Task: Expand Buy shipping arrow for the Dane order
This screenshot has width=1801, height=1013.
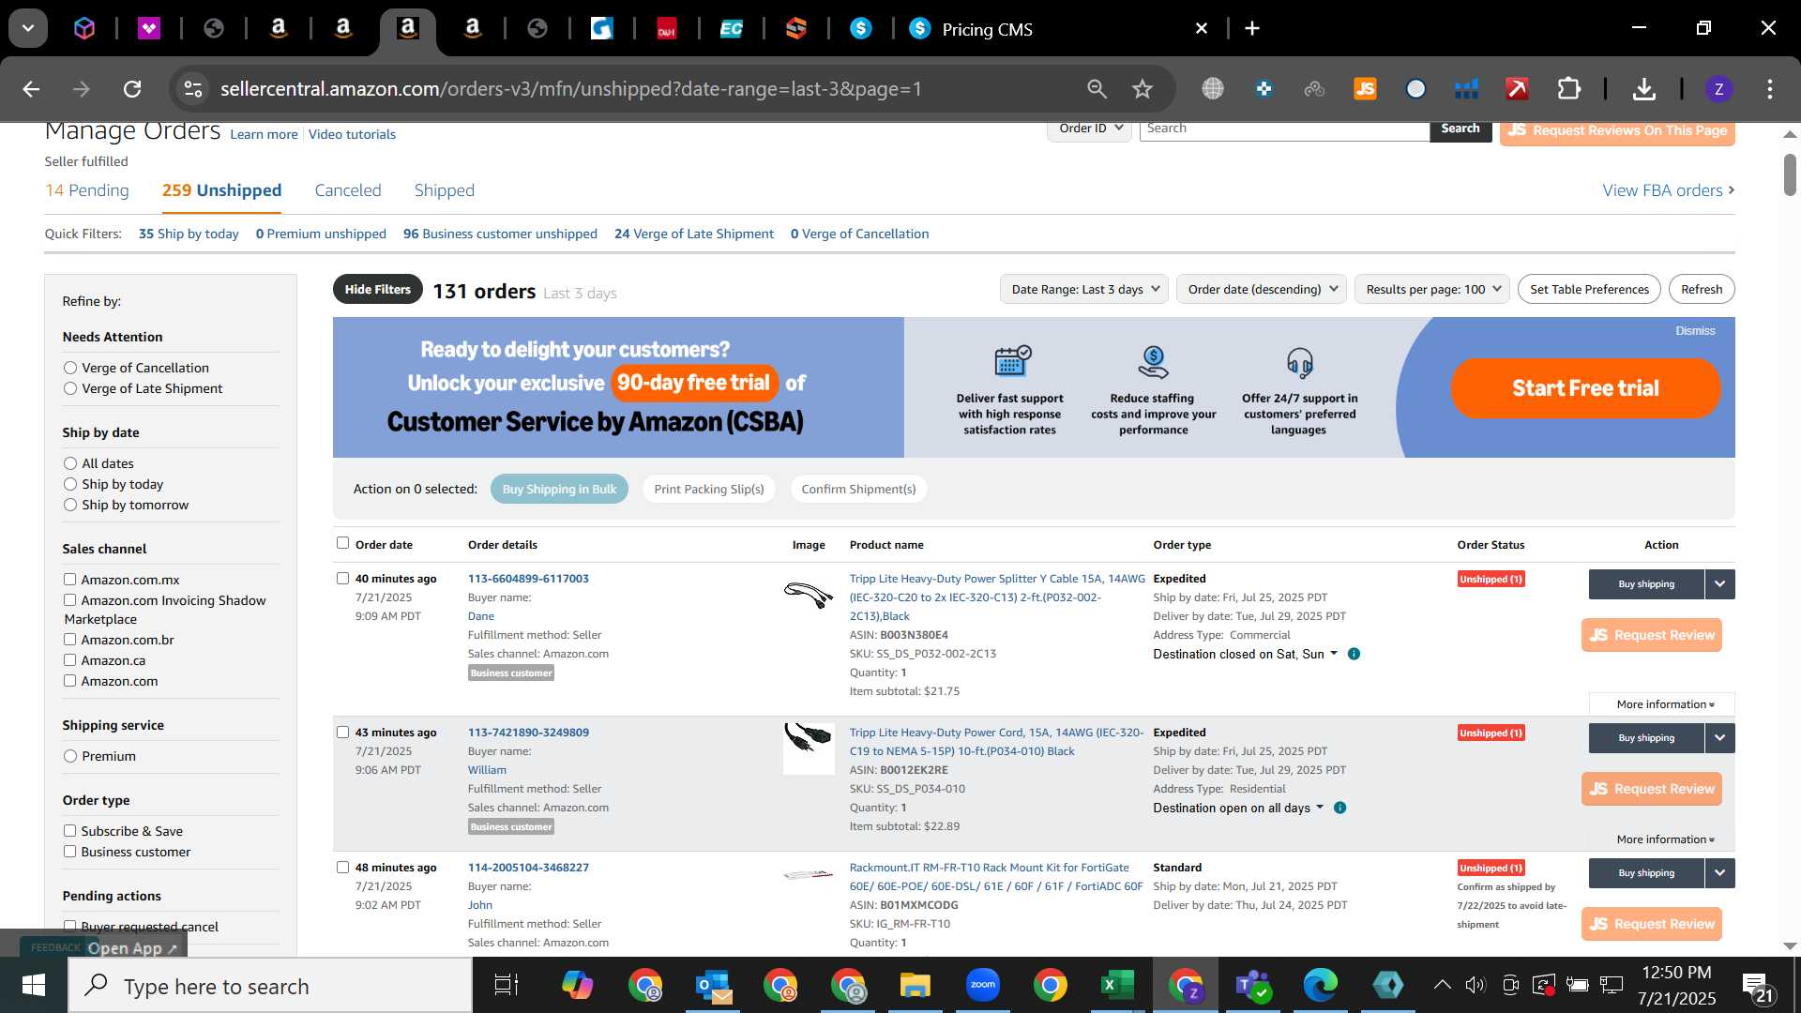Action: click(1719, 583)
